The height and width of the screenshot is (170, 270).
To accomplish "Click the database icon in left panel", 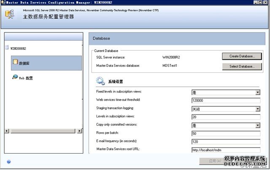I will (x=15, y=62).
